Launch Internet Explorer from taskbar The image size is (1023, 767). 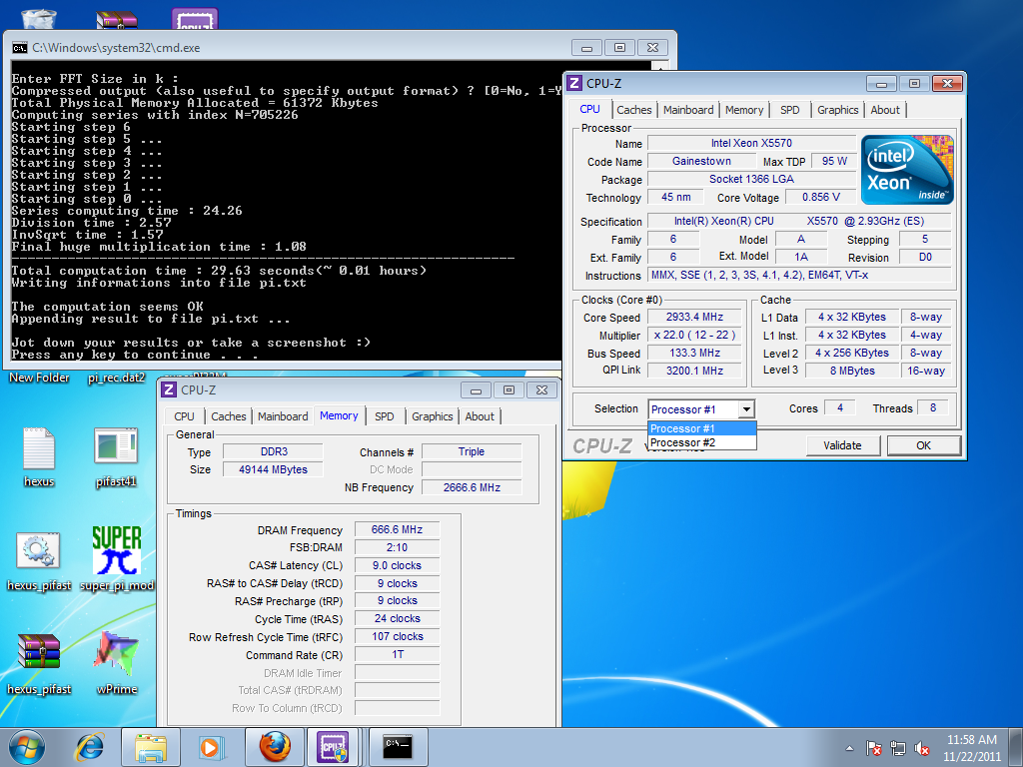90,747
